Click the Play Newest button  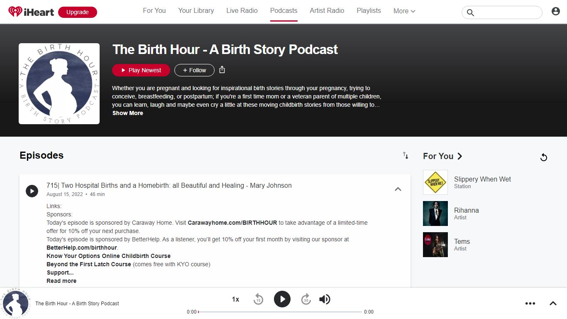[141, 70]
